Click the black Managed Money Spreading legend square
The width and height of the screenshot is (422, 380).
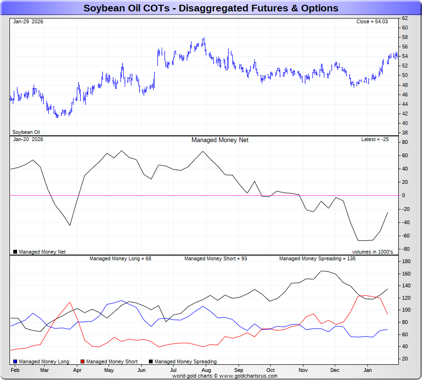point(151,362)
